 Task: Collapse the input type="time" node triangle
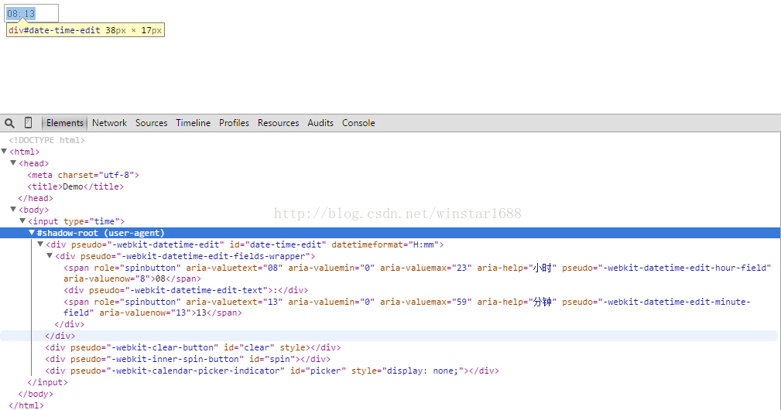point(22,221)
